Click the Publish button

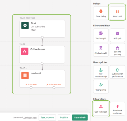pyautogui.click(x=64, y=118)
